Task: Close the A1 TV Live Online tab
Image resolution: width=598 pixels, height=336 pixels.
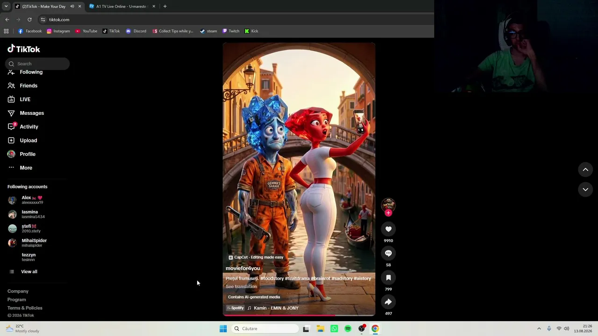Action: pyautogui.click(x=154, y=7)
